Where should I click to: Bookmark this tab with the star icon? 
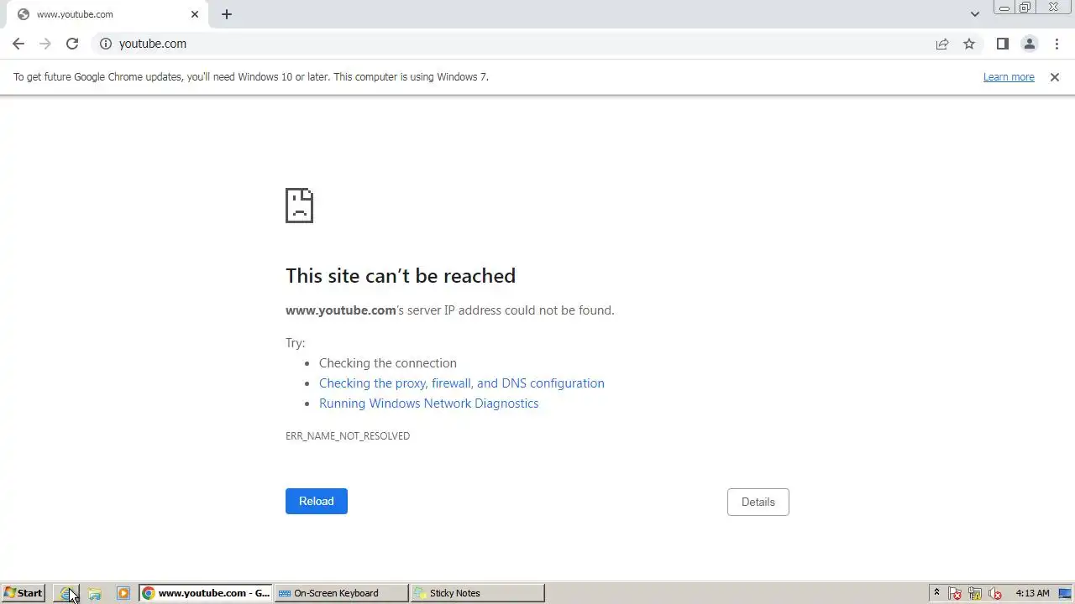969,44
